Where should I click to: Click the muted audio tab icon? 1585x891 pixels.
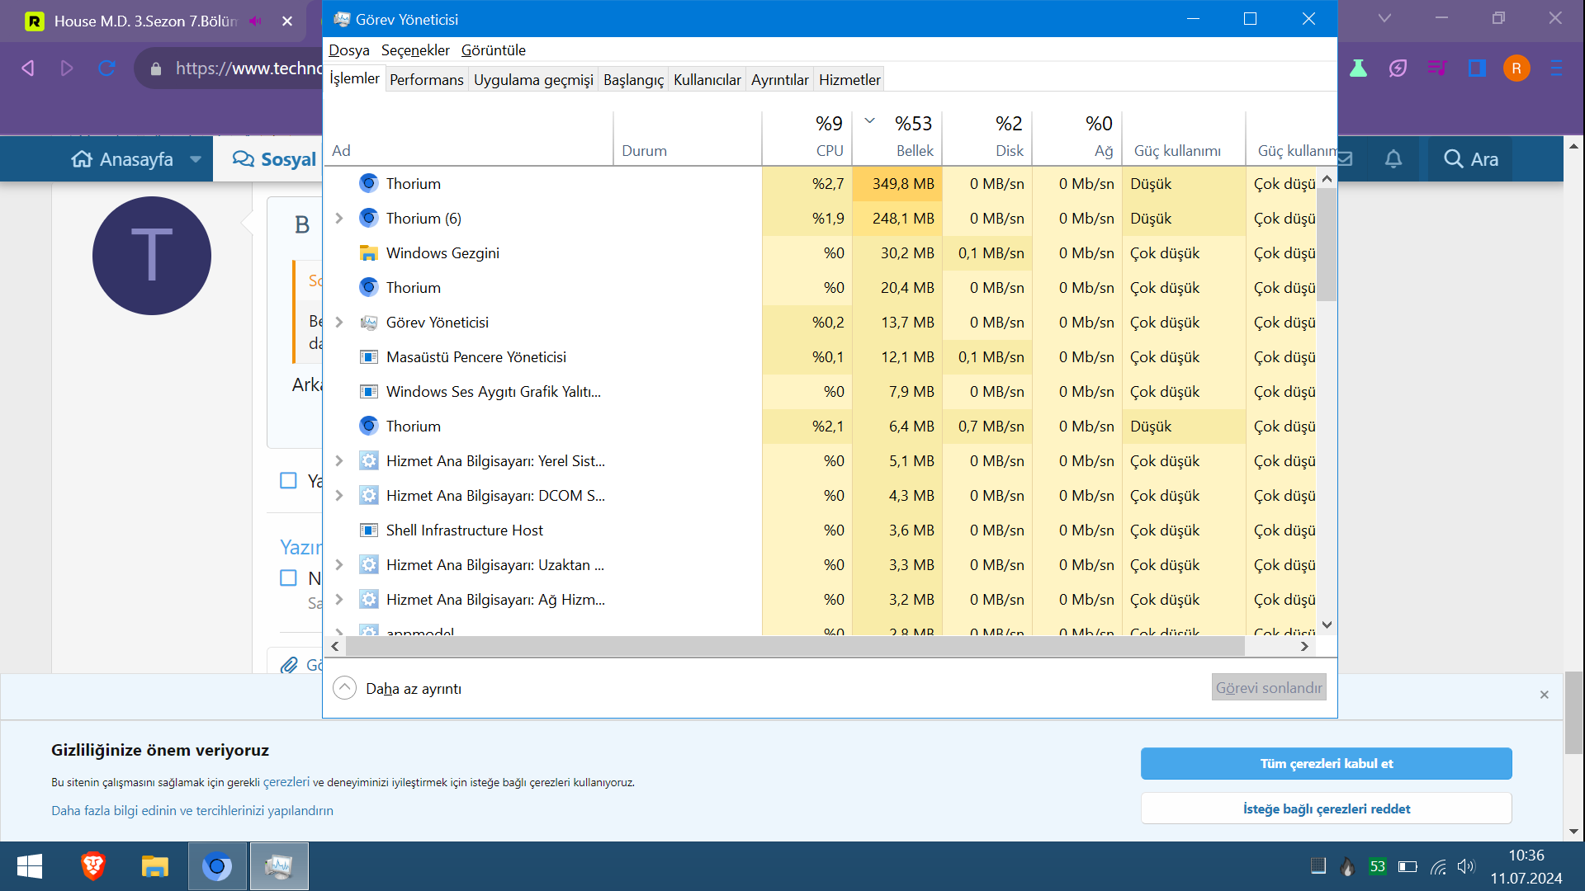256,21
